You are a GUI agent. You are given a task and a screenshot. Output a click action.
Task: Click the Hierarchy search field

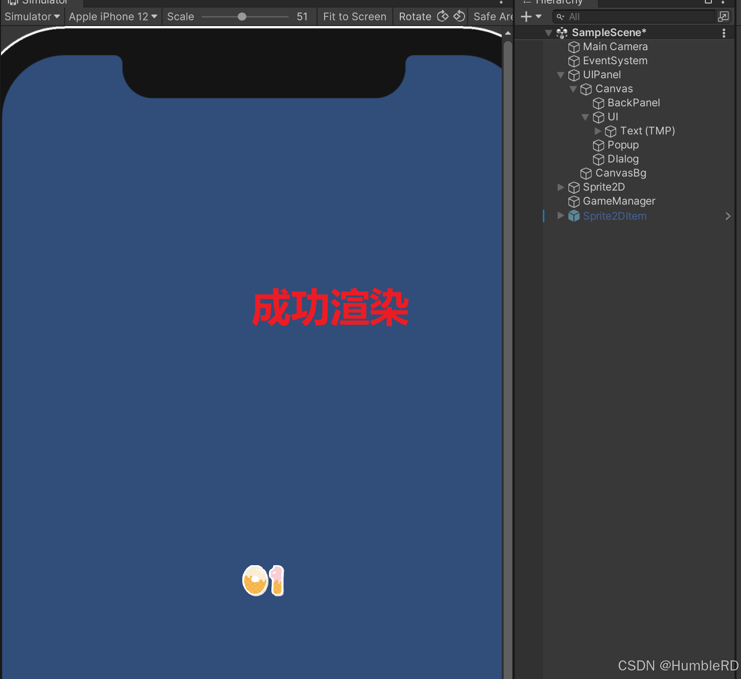tap(634, 17)
